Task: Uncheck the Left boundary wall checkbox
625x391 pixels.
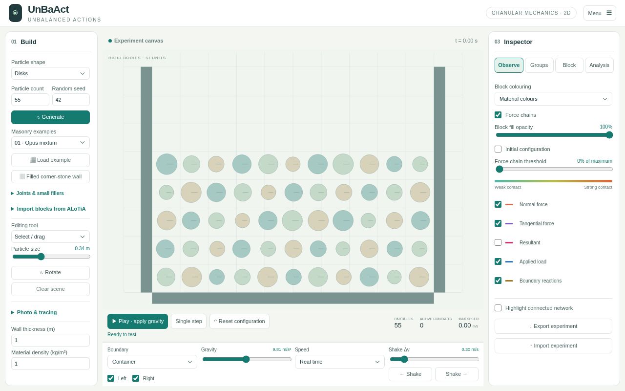Action: 111,378
